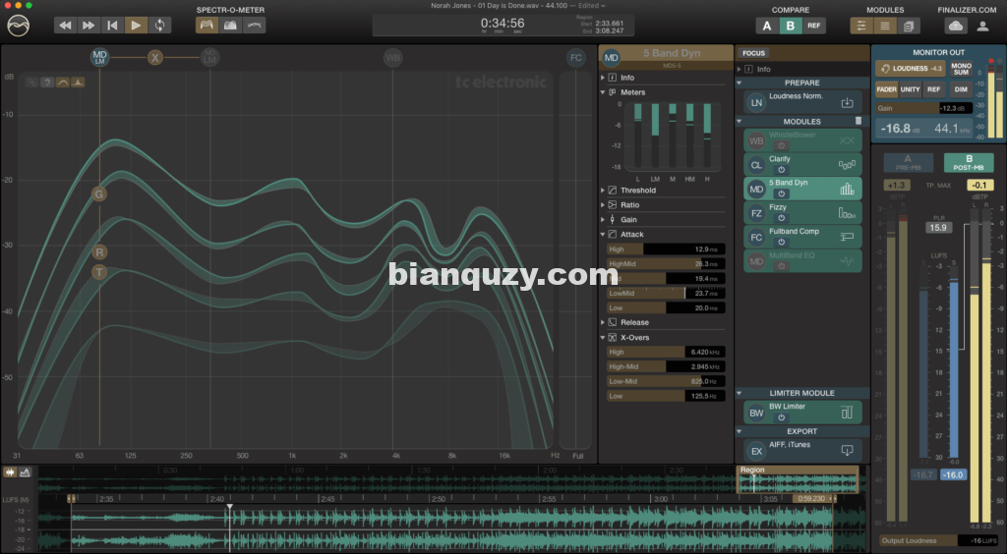Open the Loudness Norm. module
Screen dimensions: 1007x554
pyautogui.click(x=802, y=102)
